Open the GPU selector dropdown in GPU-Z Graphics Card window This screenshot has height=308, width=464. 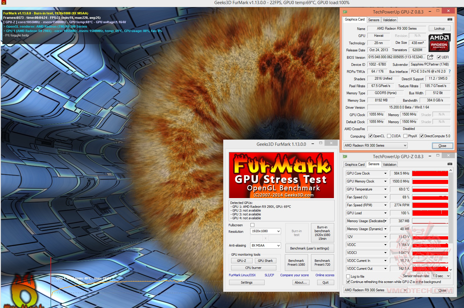click(376, 145)
